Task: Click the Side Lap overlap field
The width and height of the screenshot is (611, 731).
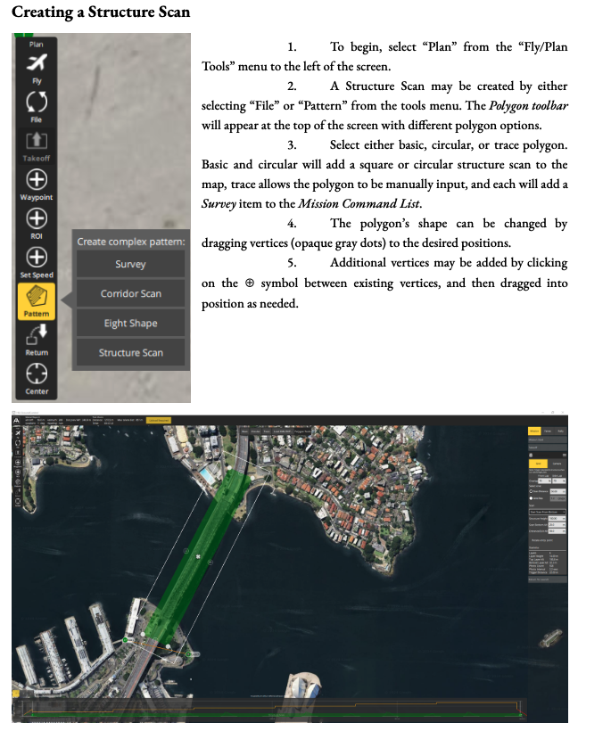Action: point(558,480)
